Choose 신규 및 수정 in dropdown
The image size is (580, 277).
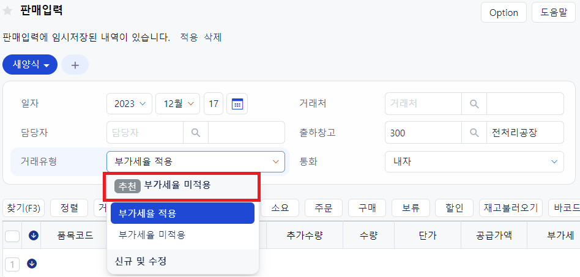(x=183, y=262)
